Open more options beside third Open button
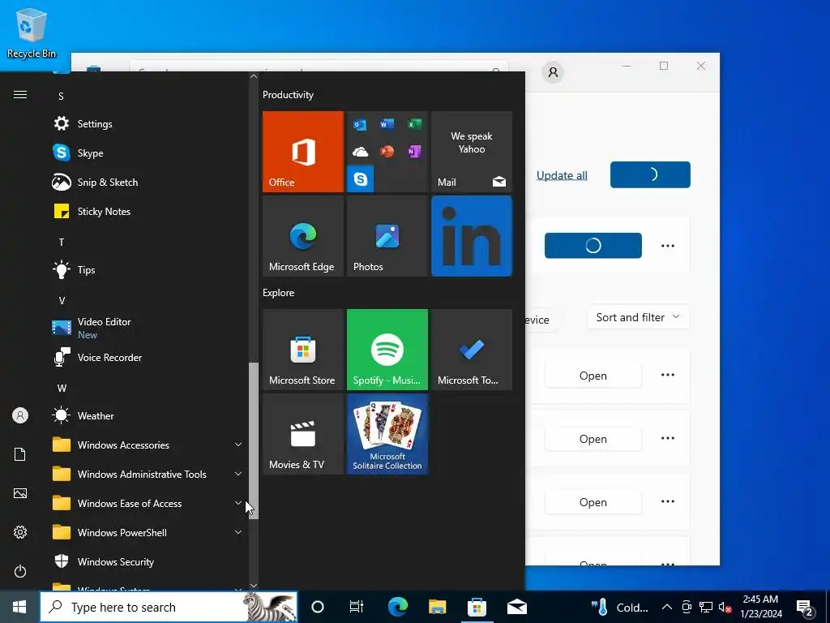Viewport: 830px width, 623px height. (x=668, y=501)
